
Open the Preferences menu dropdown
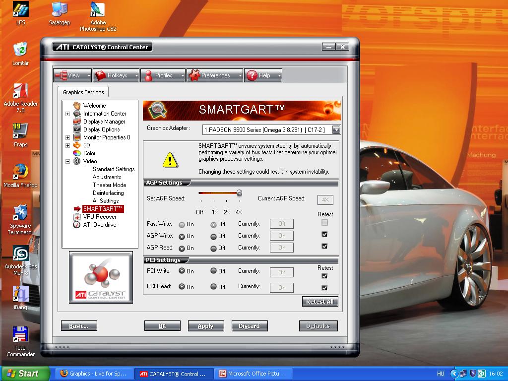(215, 75)
